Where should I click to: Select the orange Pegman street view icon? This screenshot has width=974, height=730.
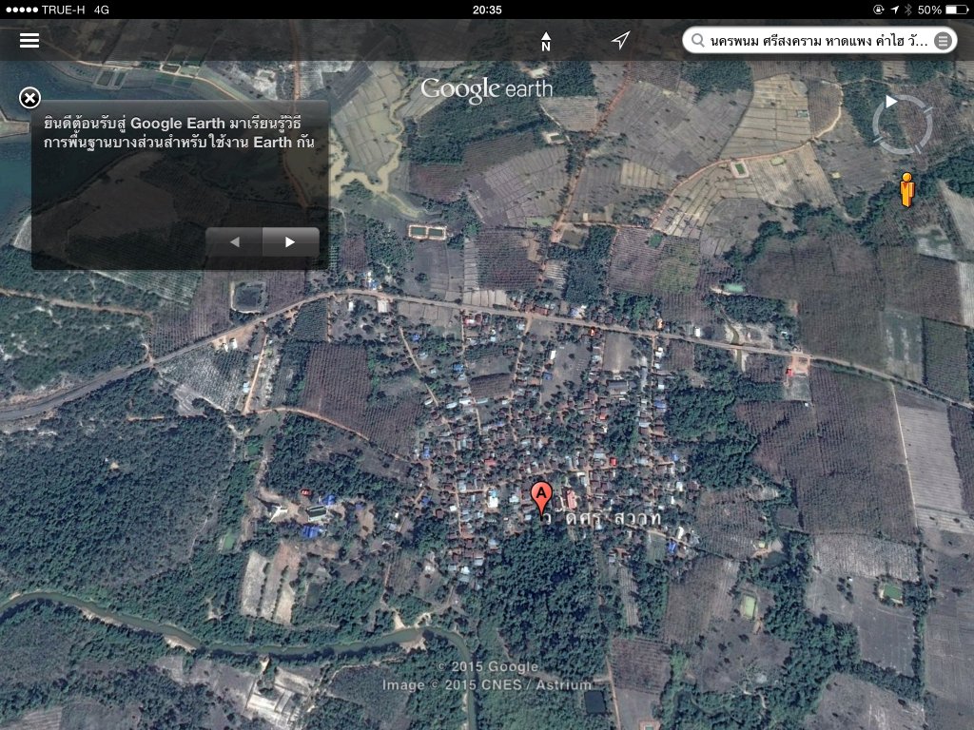(x=906, y=189)
